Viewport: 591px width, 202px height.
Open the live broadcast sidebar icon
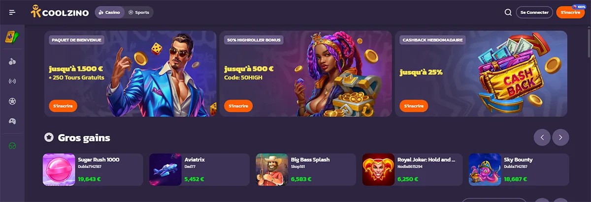[12, 81]
